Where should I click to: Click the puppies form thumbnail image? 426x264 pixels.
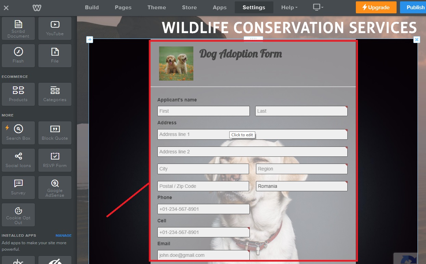176,64
